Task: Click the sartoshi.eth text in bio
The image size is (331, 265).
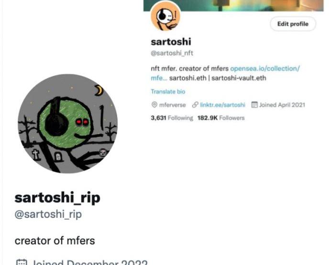Action: [188, 78]
